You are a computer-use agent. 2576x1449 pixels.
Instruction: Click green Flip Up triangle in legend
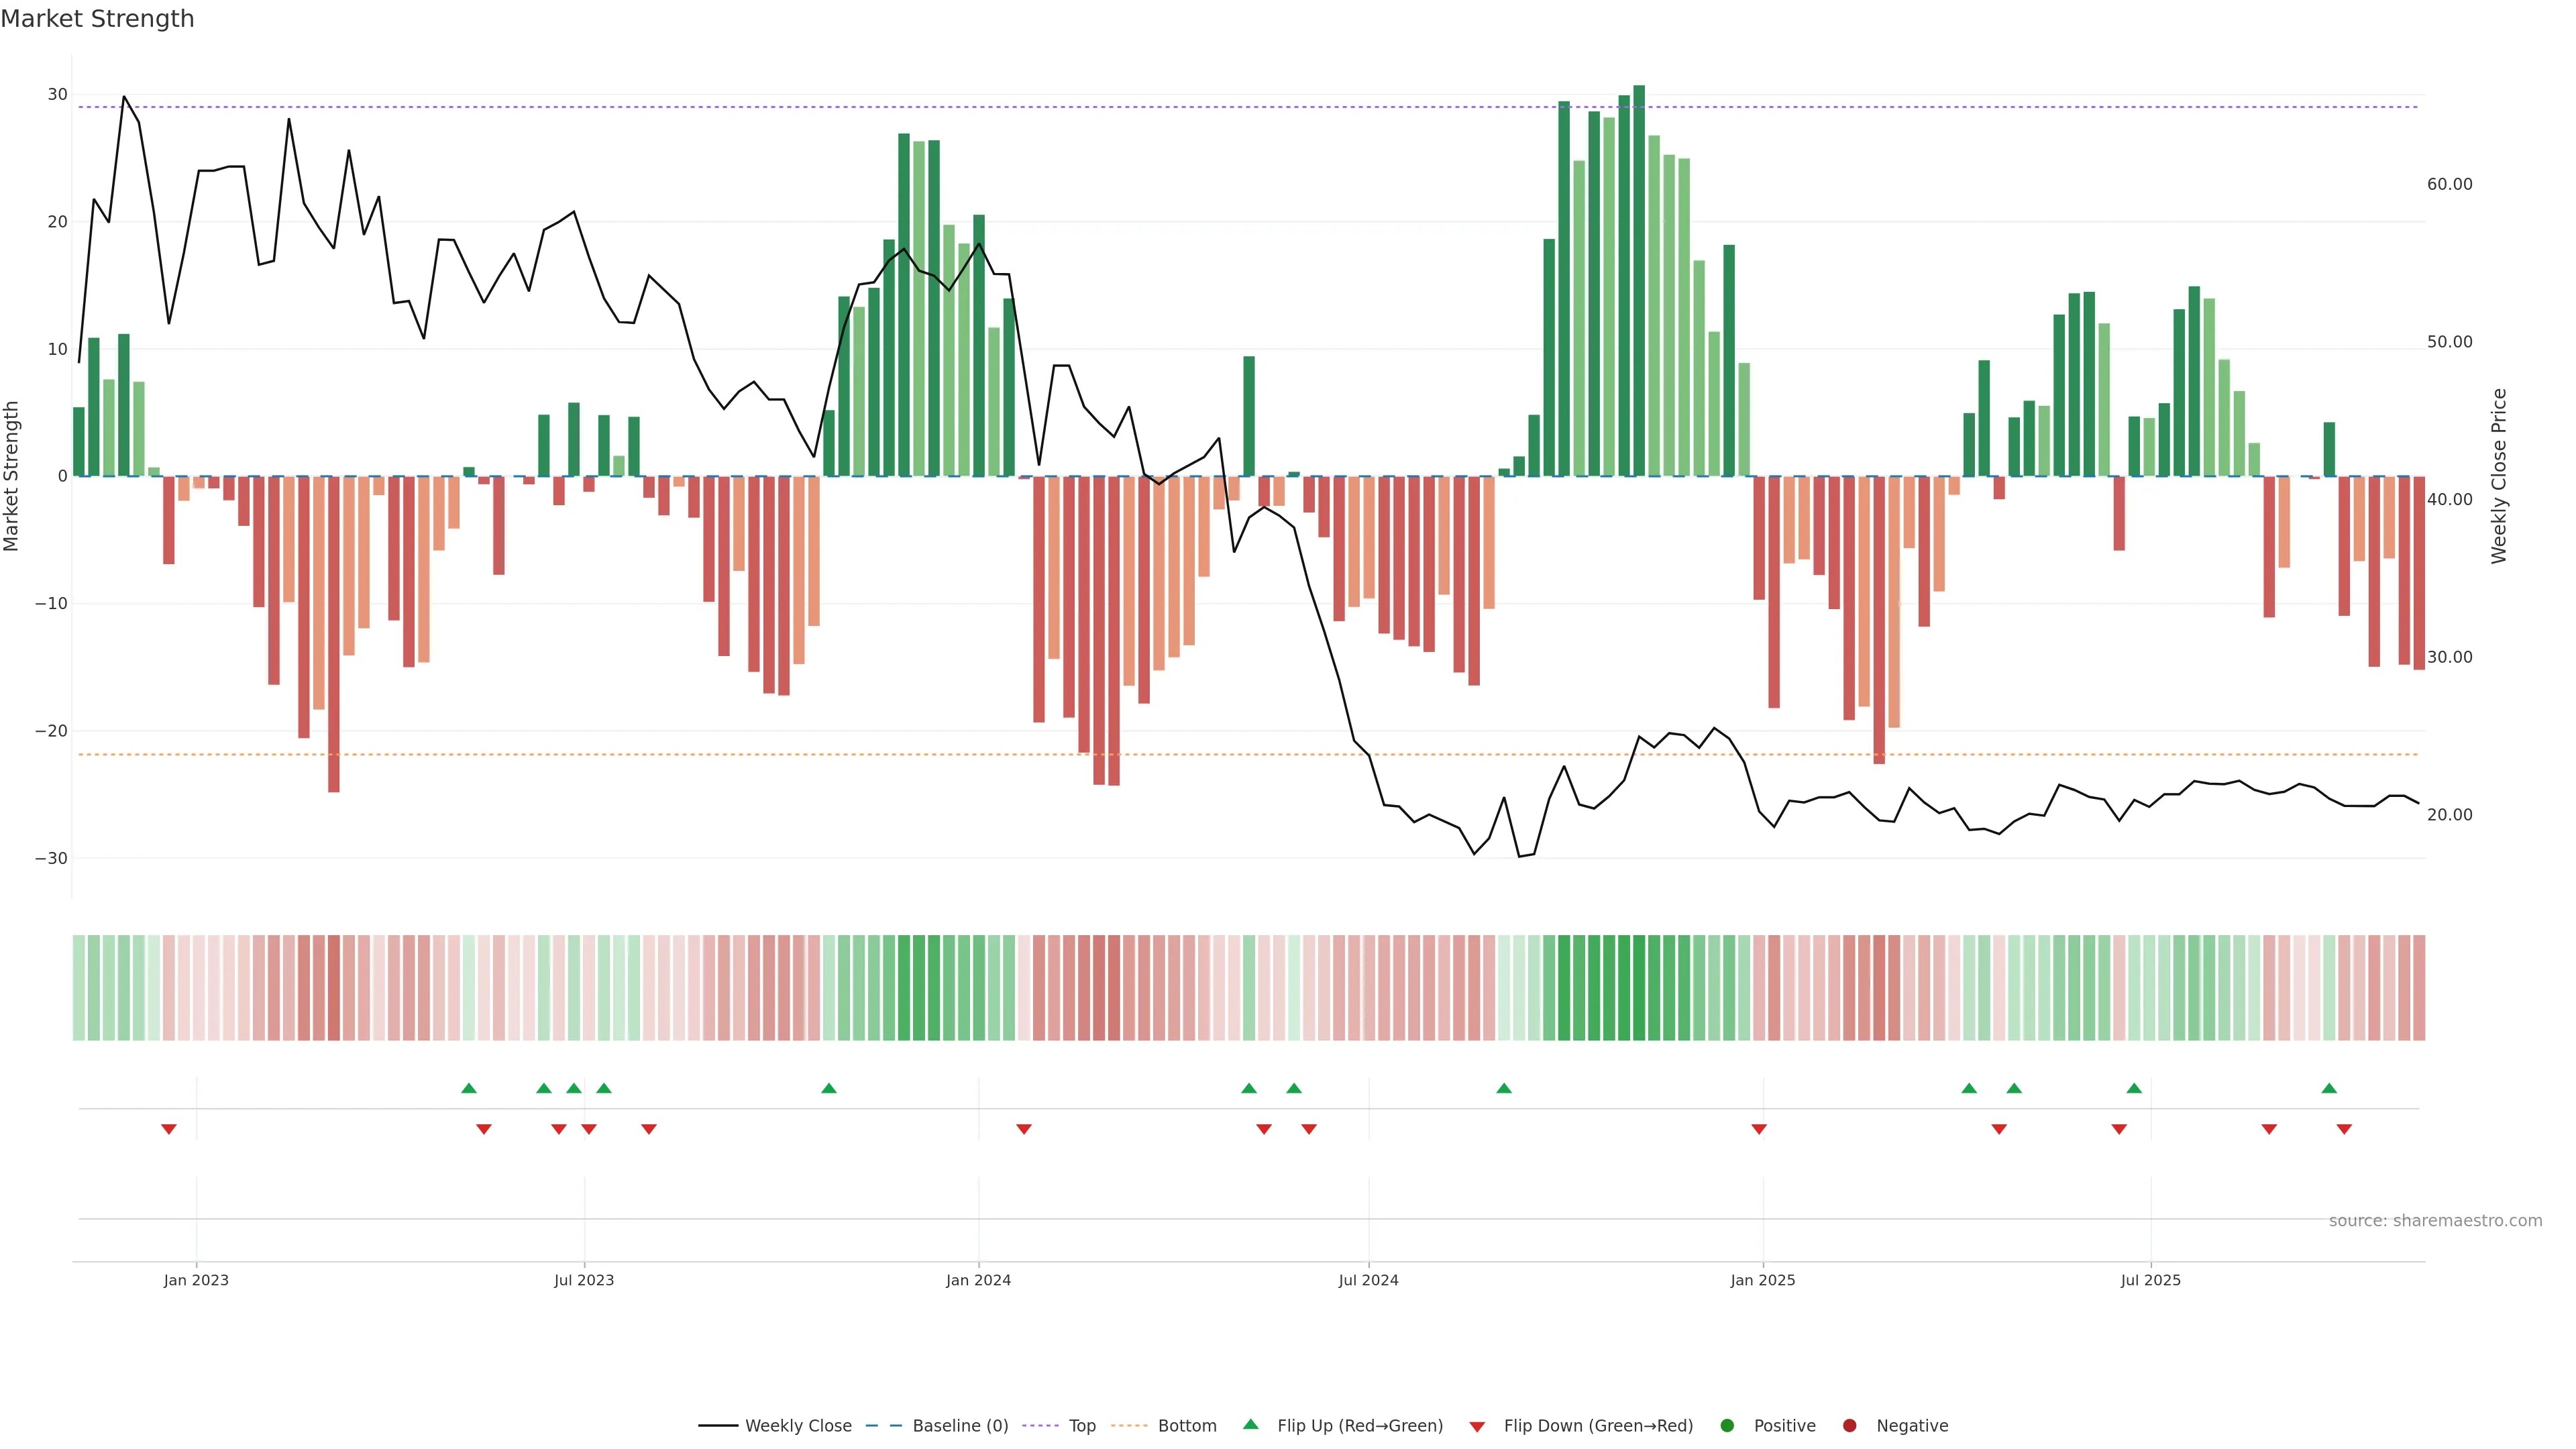(x=1250, y=1424)
